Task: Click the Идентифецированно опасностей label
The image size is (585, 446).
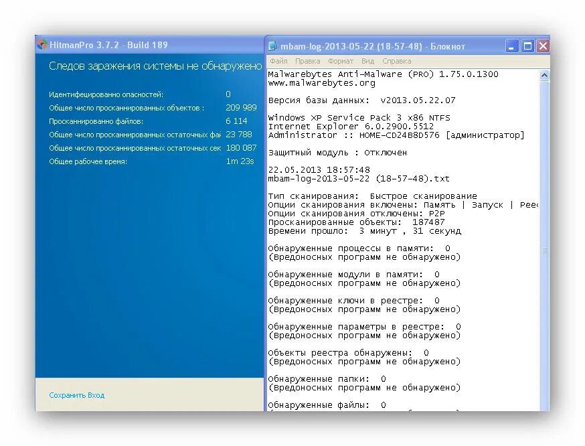Action: coord(106,94)
